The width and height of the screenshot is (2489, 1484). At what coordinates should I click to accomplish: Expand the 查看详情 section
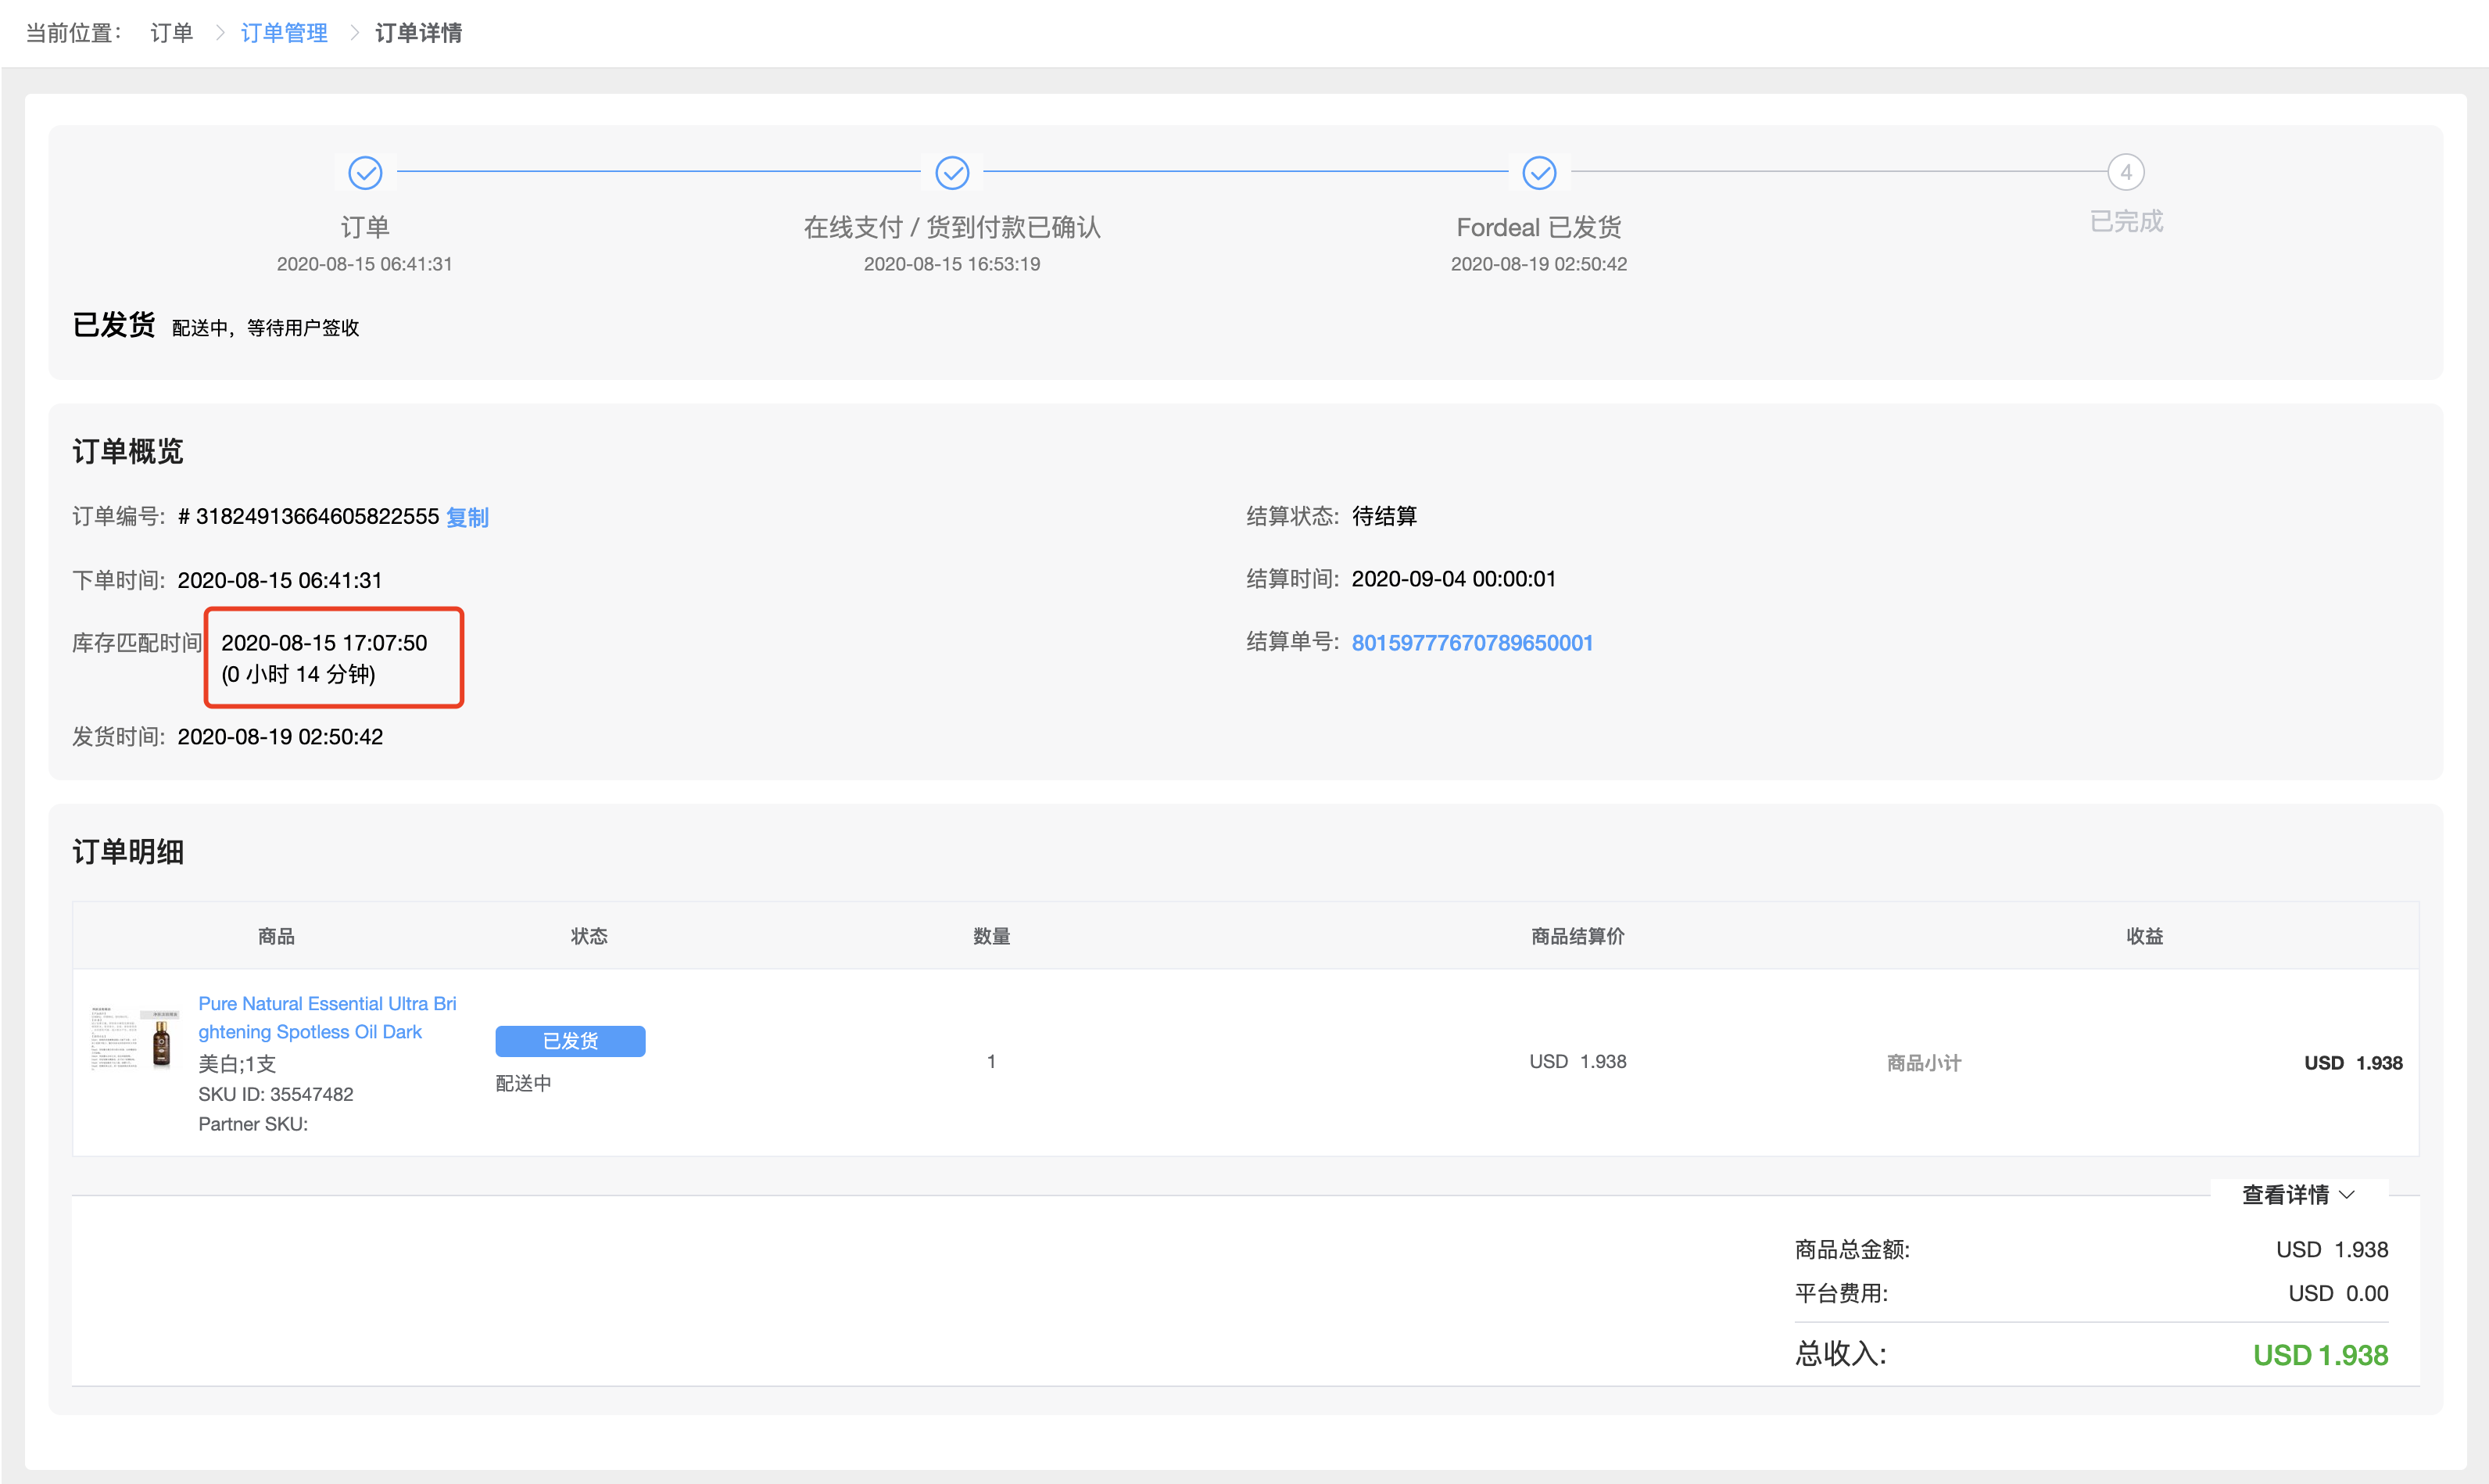2286,1194
